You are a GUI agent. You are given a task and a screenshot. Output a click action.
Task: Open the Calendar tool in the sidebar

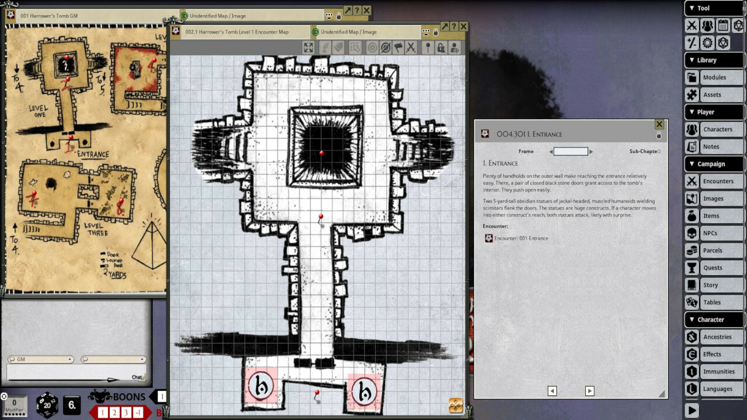coord(724,25)
